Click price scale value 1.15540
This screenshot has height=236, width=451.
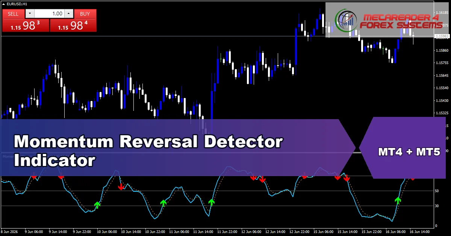click(442, 88)
